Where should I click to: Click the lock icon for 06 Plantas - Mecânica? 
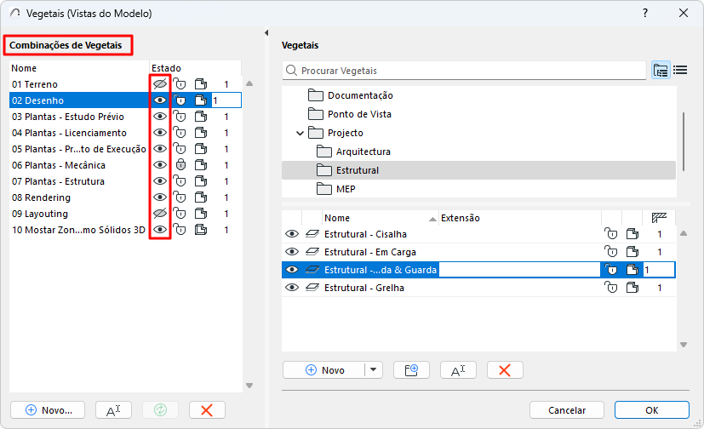click(180, 165)
